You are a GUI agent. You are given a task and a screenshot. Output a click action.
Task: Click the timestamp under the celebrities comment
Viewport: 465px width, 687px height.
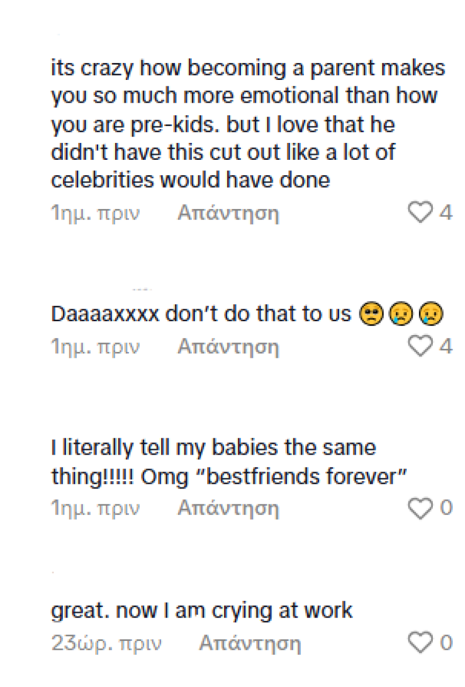pos(95,213)
